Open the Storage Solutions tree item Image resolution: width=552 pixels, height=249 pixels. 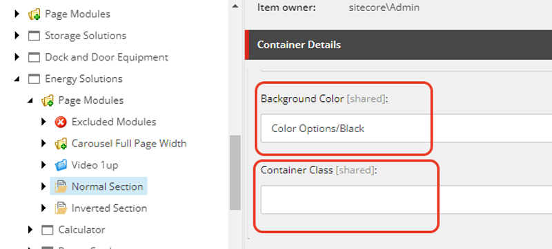pos(85,35)
